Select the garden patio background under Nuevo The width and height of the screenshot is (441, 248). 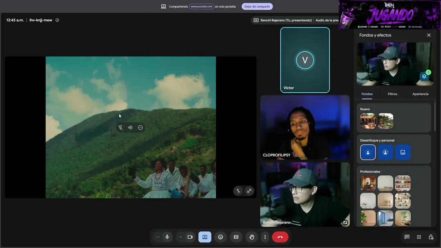point(386,121)
